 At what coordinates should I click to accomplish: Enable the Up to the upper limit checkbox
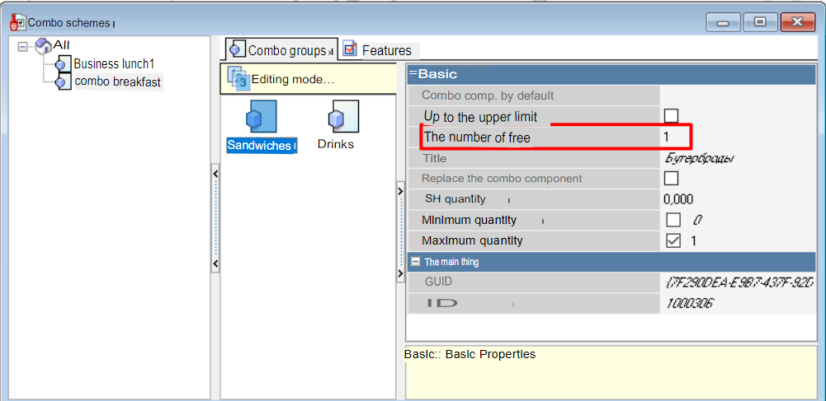coord(672,116)
